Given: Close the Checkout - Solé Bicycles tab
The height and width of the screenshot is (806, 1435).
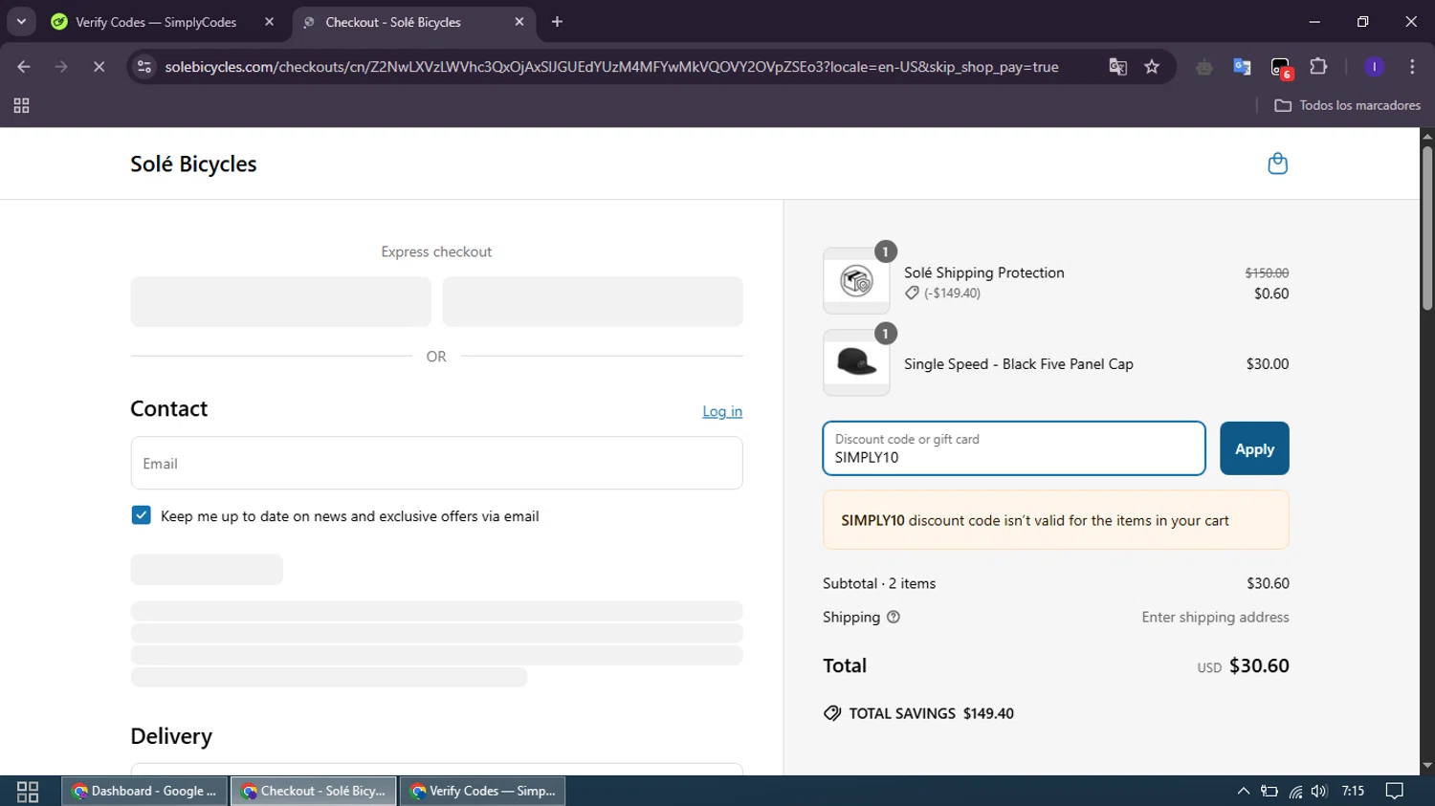Looking at the screenshot, I should 519,22.
